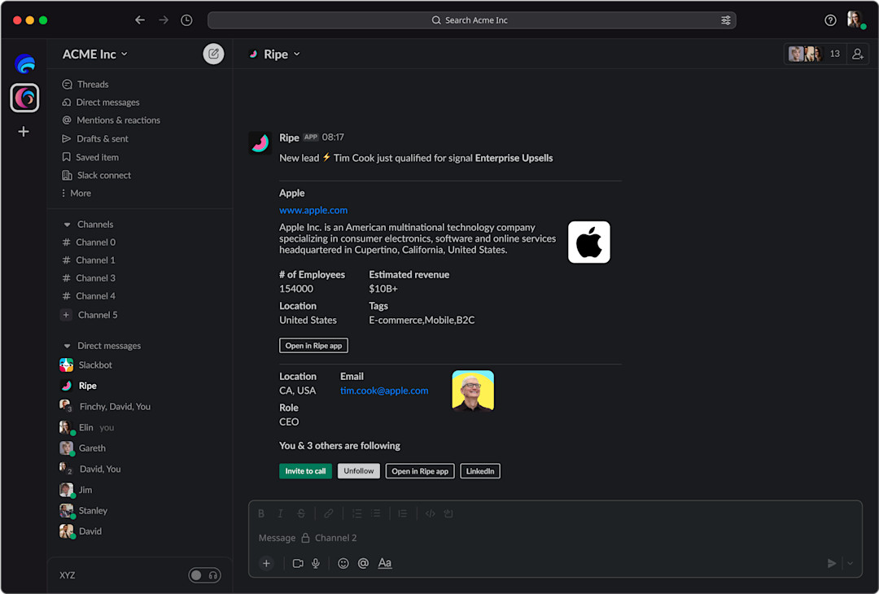Click the add people icon
The width and height of the screenshot is (879, 594).
point(858,54)
